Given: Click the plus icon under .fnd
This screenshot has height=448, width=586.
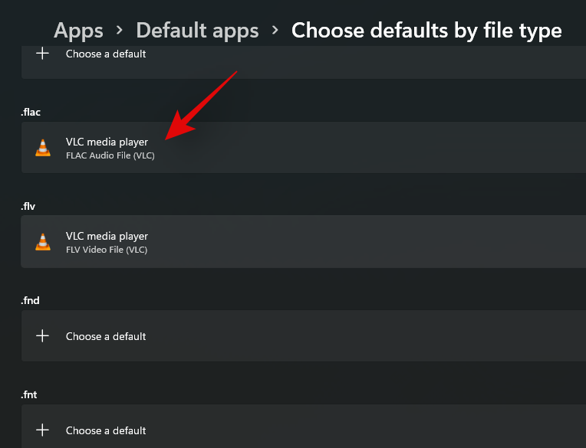Looking at the screenshot, I should (43, 336).
